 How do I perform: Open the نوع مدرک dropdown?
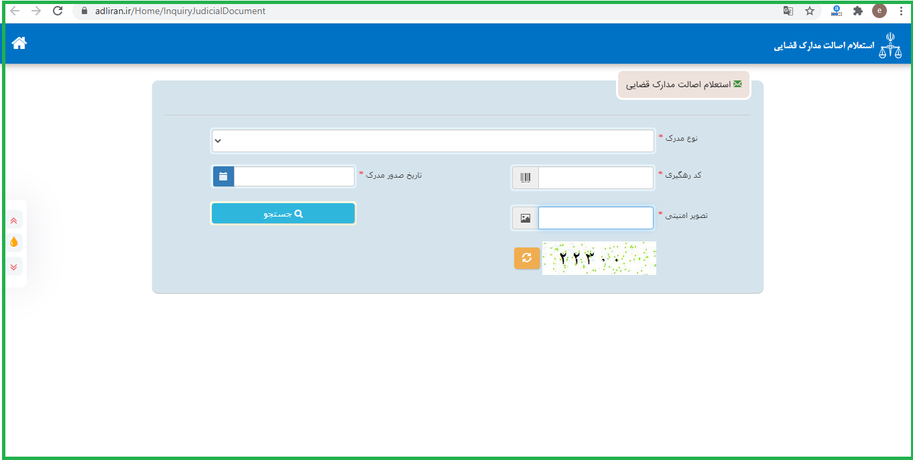point(433,141)
